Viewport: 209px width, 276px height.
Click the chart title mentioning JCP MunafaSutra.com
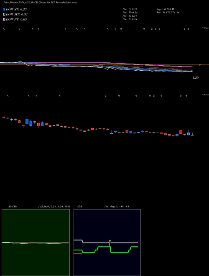click(40, 3)
